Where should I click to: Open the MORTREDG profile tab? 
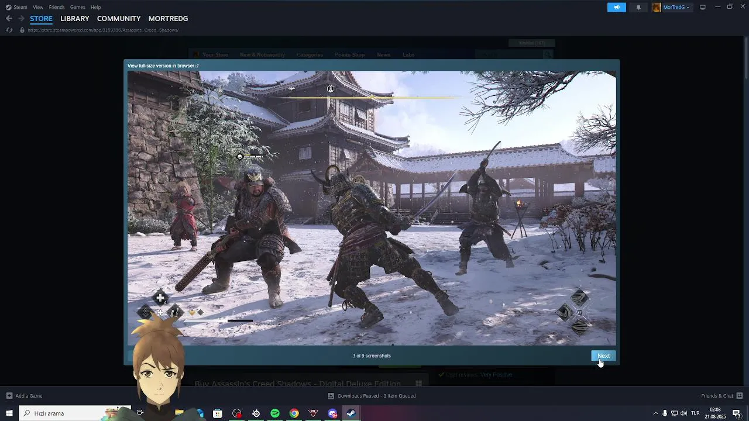168,19
